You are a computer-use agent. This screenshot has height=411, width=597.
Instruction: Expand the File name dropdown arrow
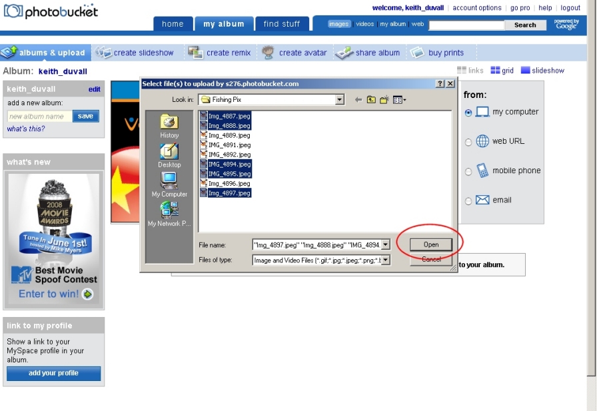pyautogui.click(x=385, y=245)
